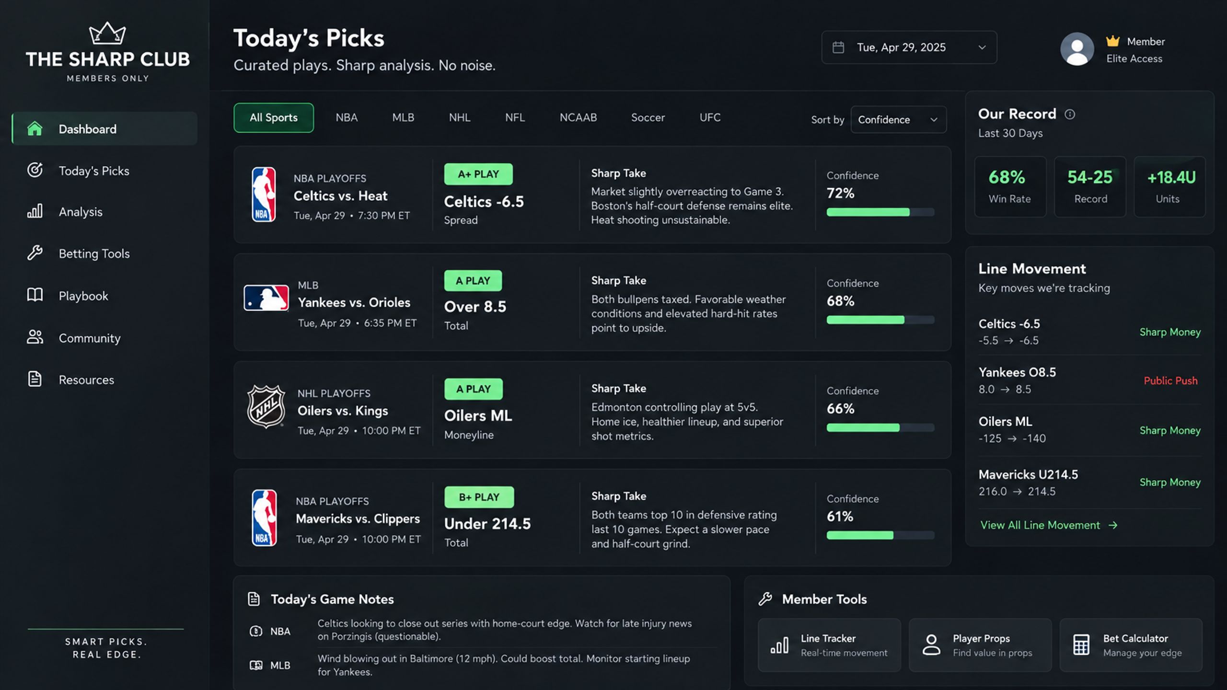This screenshot has height=690, width=1227.
Task: Open the Bet Calculator tool
Action: coord(1131,645)
